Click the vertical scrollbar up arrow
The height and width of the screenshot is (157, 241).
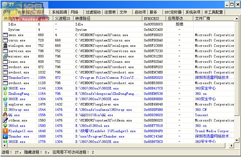click(x=237, y=19)
